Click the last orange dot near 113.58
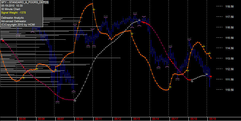Screen dimensions: 241x121 [211, 58]
